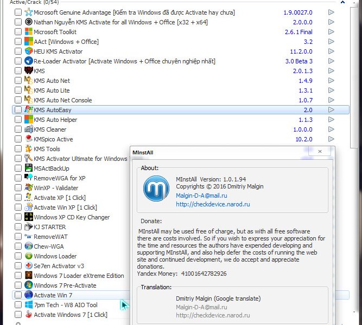This screenshot has width=362, height=325.
Task: Tick the Activate Win 7 checkbox
Action: [x=18, y=295]
